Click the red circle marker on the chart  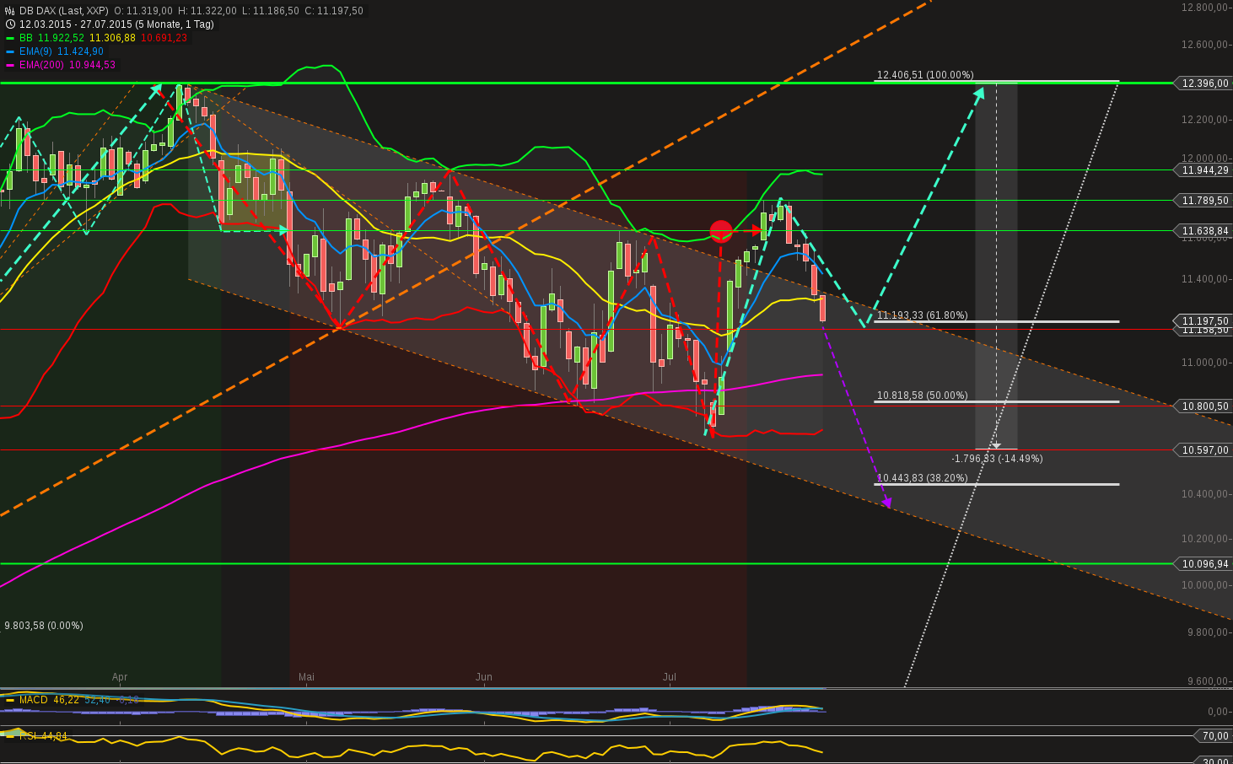pos(720,231)
